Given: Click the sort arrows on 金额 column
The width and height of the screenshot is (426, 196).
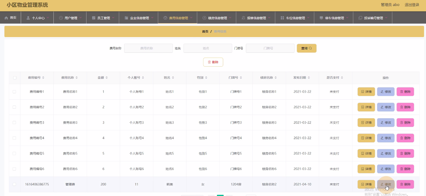Looking at the screenshot, I should [x=107, y=78].
